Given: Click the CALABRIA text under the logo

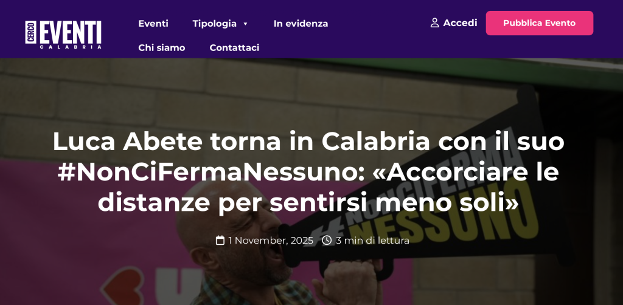Looking at the screenshot, I should pos(71,47).
